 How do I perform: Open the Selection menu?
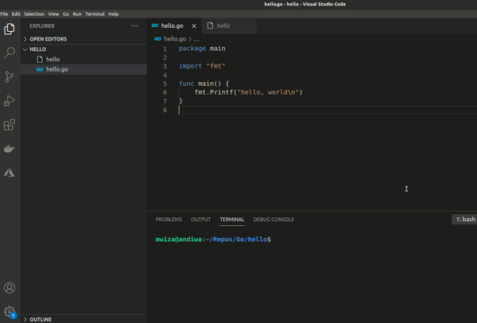pyautogui.click(x=34, y=14)
